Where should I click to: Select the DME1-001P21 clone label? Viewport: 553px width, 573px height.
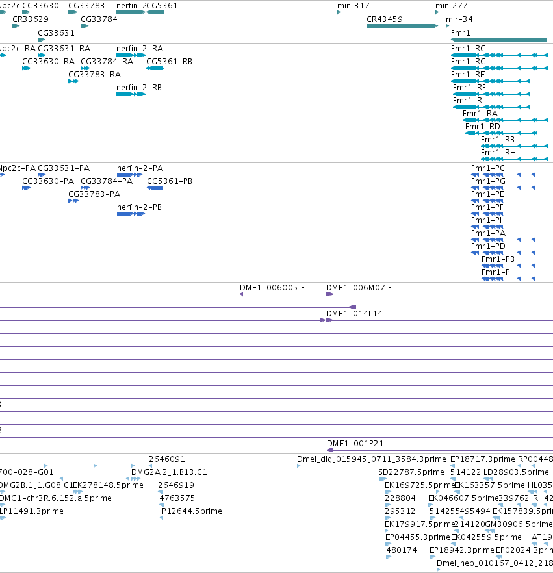pos(355,444)
